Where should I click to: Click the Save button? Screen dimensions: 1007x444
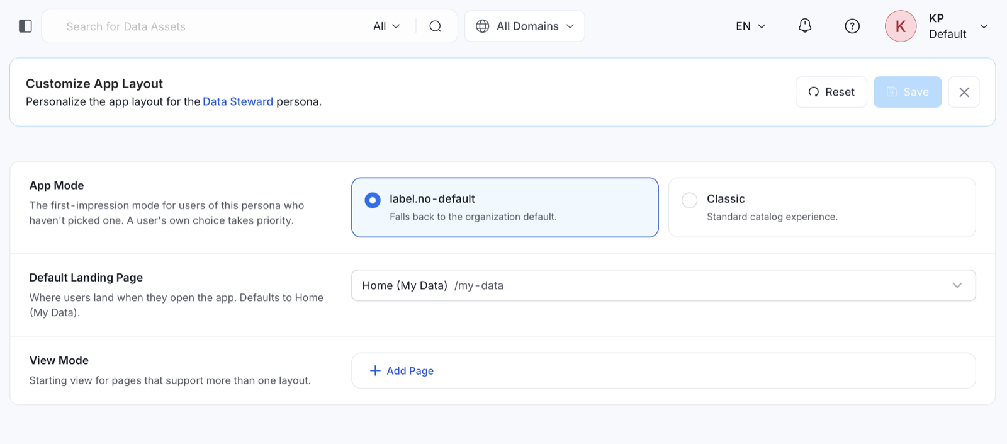(907, 92)
